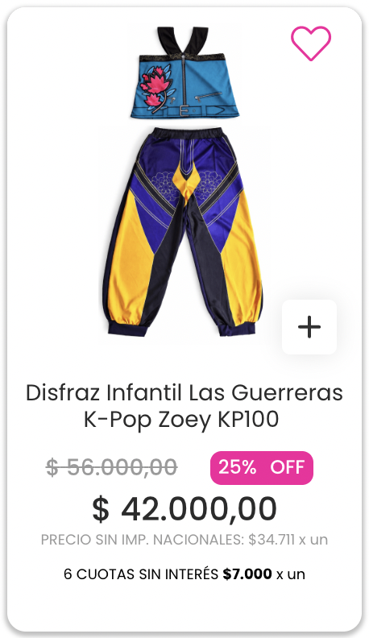
Task: Add product to wishlist with heart icon
Action: [x=311, y=43]
